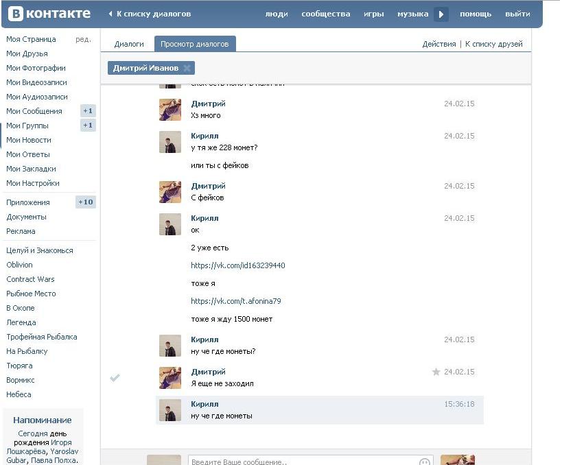Click Кирилл name on 'ок' message
The width and height of the screenshot is (562, 465).
tap(204, 218)
